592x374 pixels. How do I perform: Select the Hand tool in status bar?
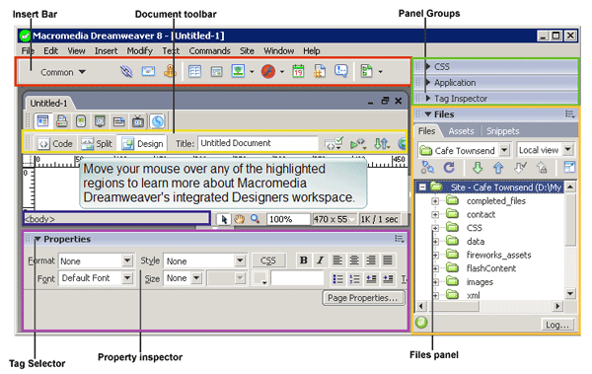point(239,219)
